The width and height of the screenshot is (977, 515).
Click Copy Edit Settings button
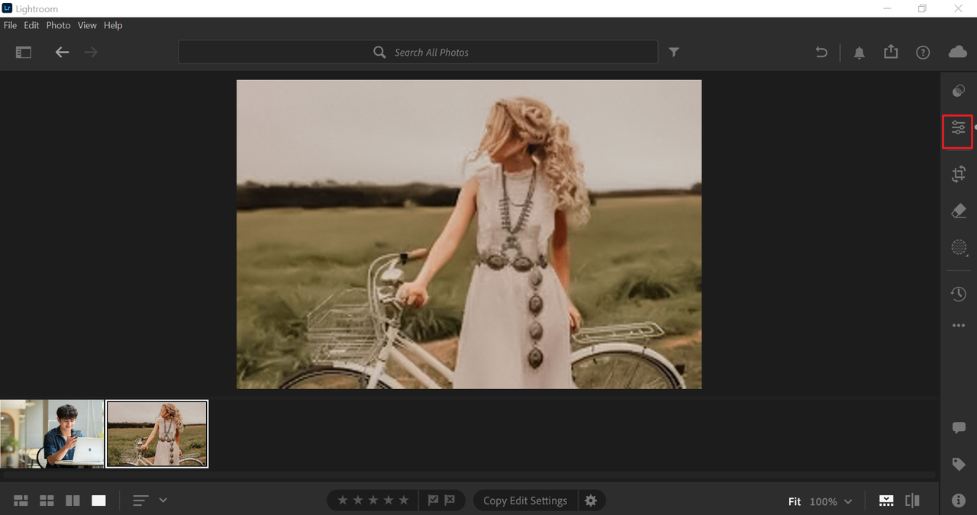[x=525, y=501]
